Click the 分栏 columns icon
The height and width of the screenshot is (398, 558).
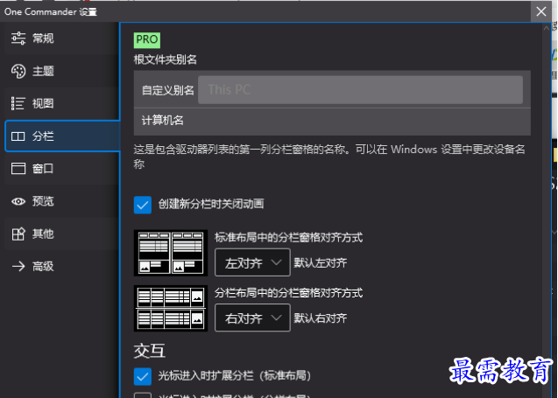pyautogui.click(x=18, y=136)
